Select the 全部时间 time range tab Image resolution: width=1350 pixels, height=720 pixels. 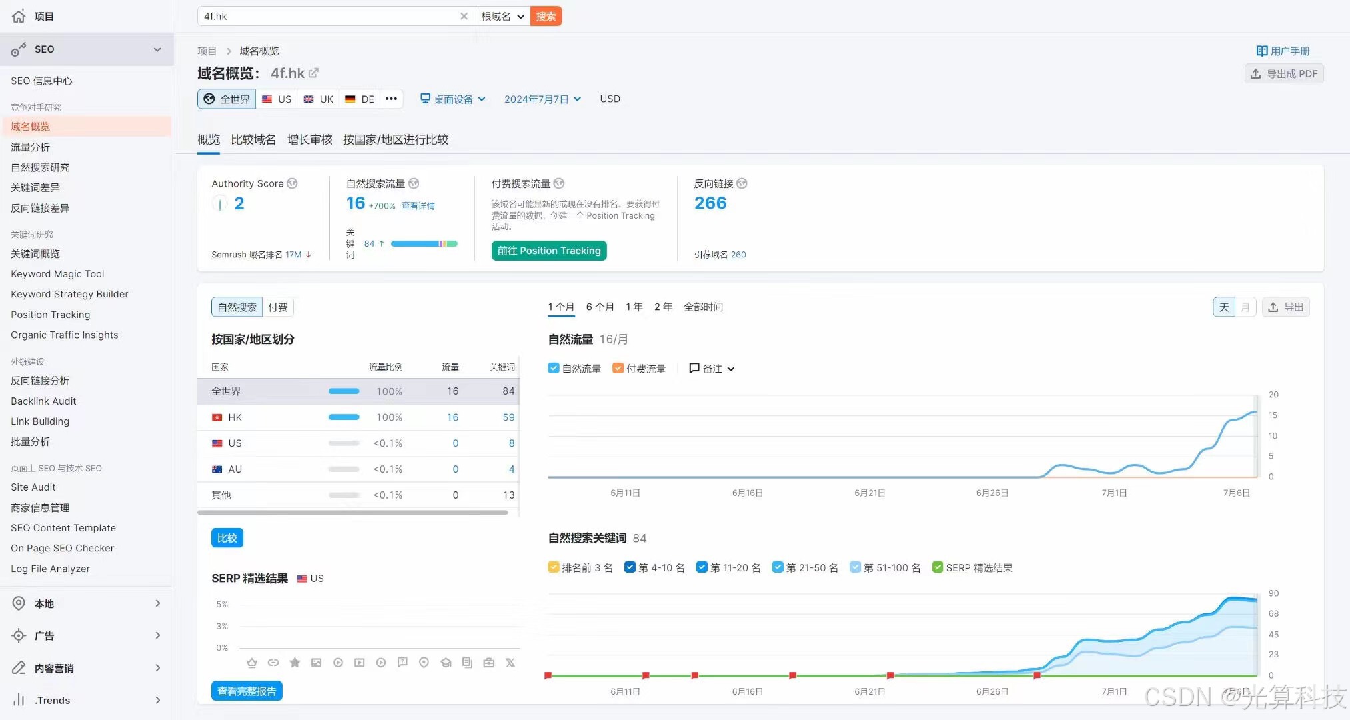(703, 307)
